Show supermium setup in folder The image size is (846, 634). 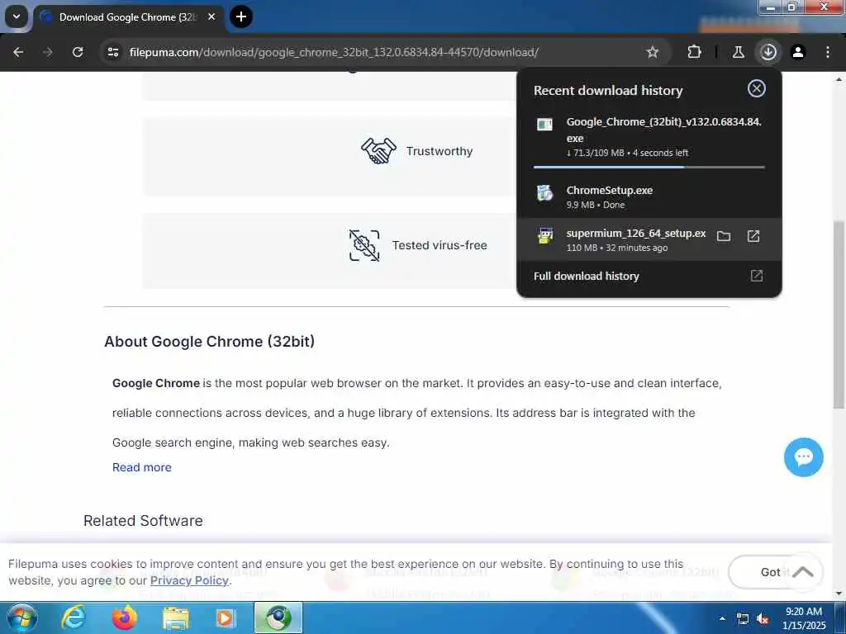[724, 236]
